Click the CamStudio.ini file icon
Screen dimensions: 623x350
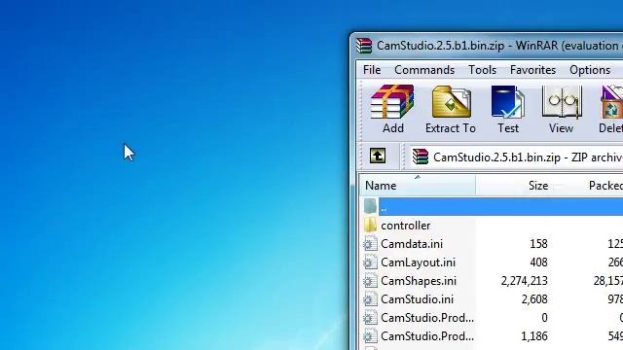tap(370, 299)
